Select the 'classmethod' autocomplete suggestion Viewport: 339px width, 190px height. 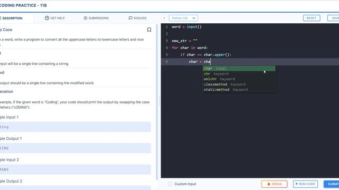tap(239, 84)
